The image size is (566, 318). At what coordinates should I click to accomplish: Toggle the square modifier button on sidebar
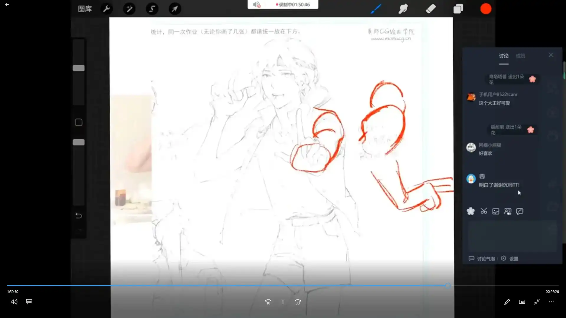(x=78, y=122)
